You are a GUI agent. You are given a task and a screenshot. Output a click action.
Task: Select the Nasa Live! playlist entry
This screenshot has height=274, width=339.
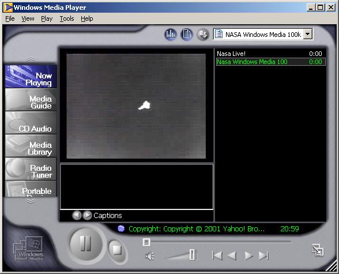[x=271, y=54]
